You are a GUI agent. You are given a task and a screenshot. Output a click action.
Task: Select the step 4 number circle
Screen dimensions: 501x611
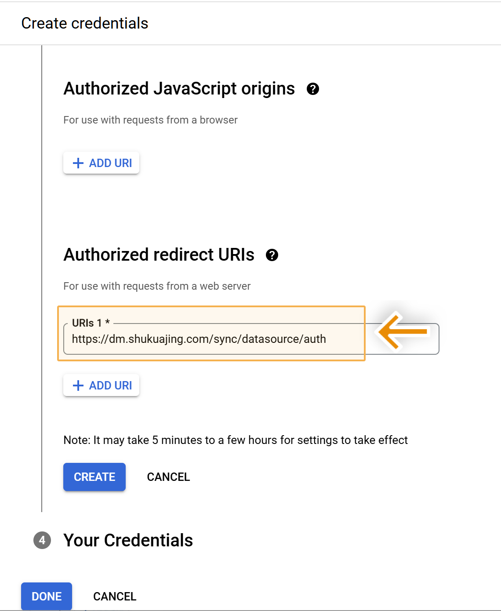(x=42, y=540)
